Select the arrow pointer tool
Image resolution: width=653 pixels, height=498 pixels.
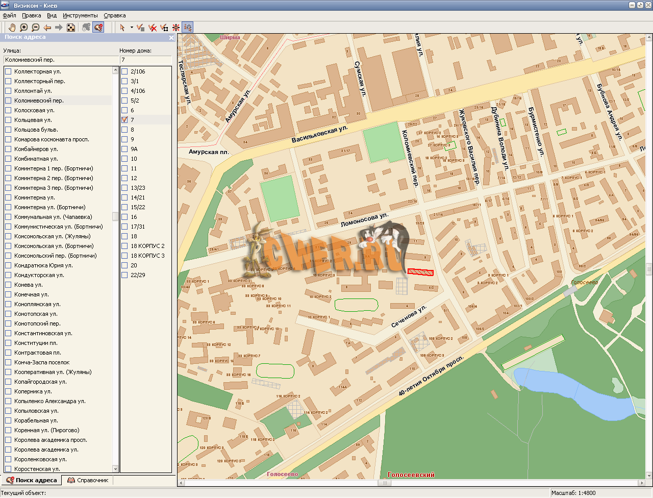tap(122, 28)
